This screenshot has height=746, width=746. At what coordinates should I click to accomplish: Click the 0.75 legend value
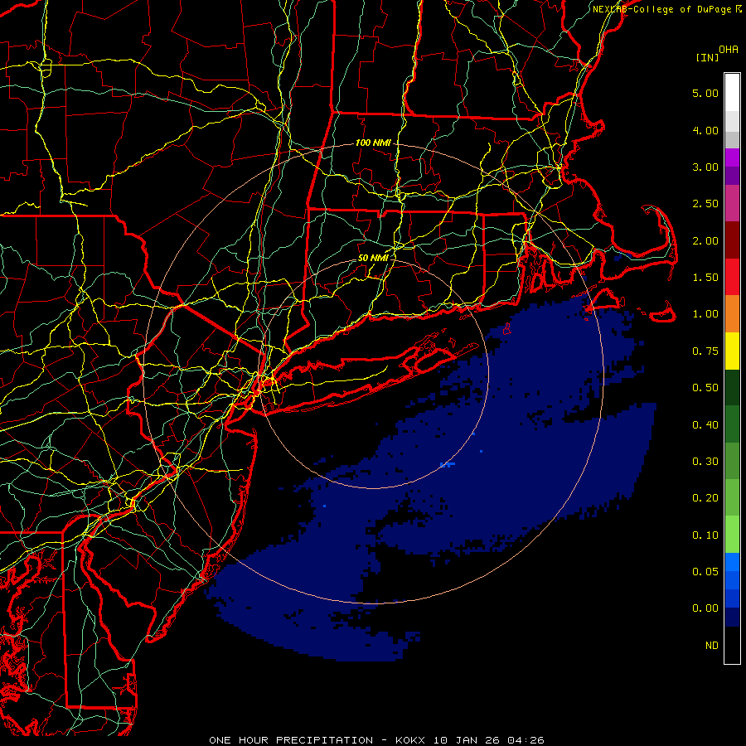coord(705,351)
